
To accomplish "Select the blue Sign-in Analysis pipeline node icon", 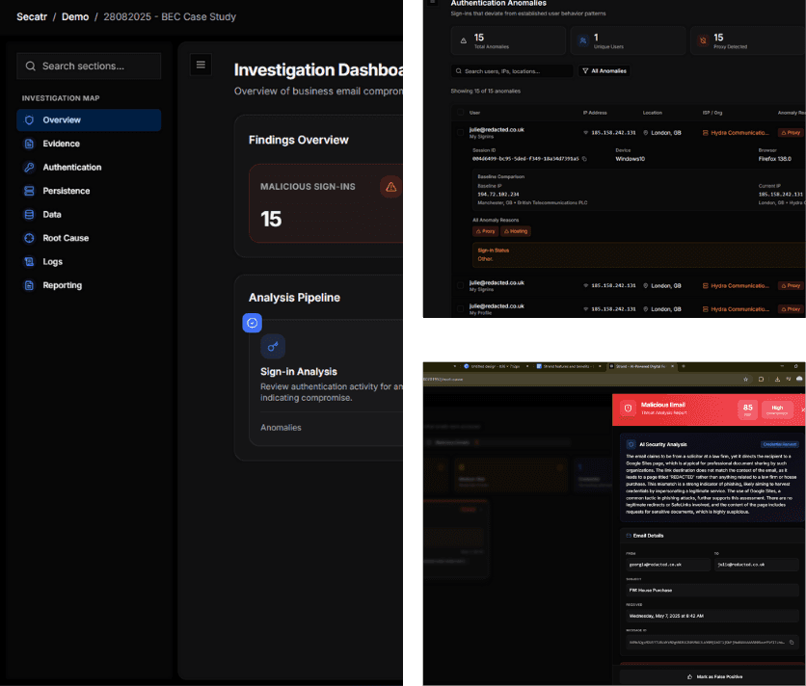I will click(252, 323).
